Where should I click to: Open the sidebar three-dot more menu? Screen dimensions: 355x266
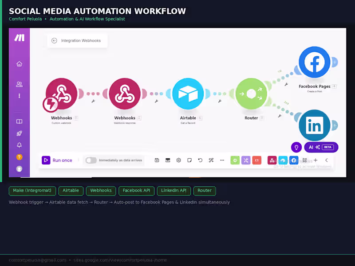[19, 96]
